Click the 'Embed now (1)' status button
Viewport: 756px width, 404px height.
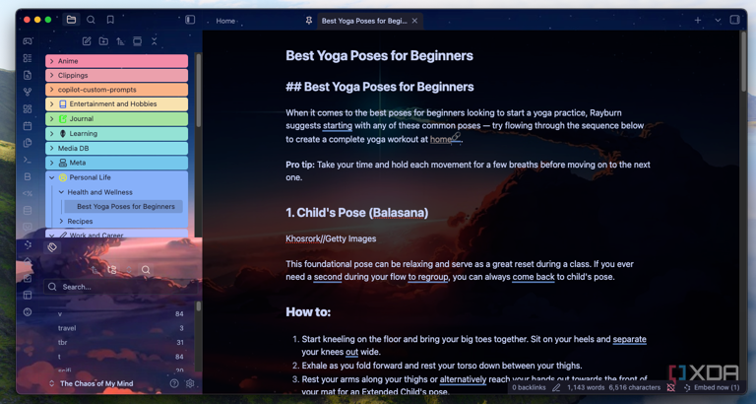tap(717, 387)
